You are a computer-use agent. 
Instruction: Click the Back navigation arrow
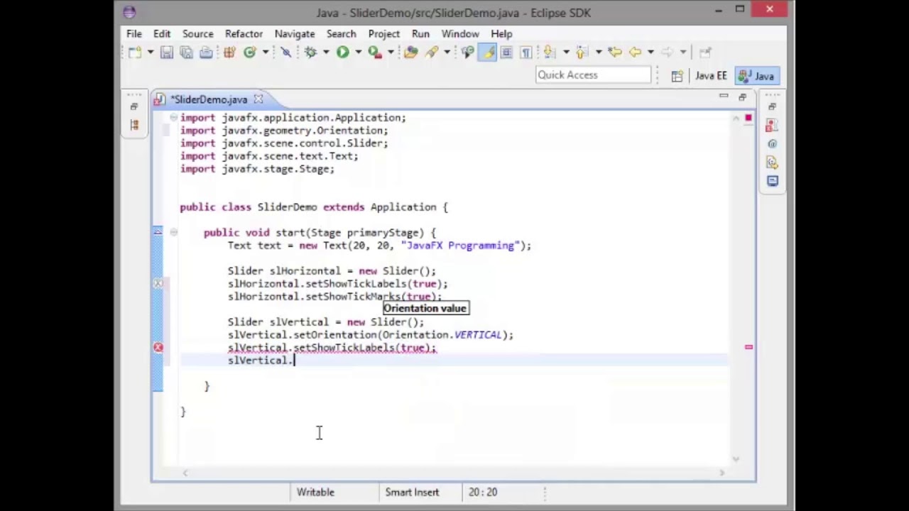click(x=636, y=52)
